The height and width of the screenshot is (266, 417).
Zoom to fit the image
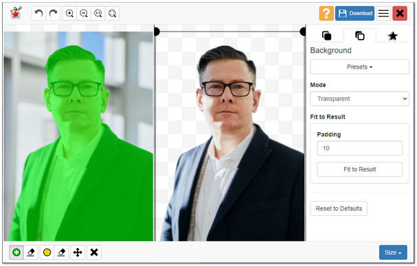point(112,13)
